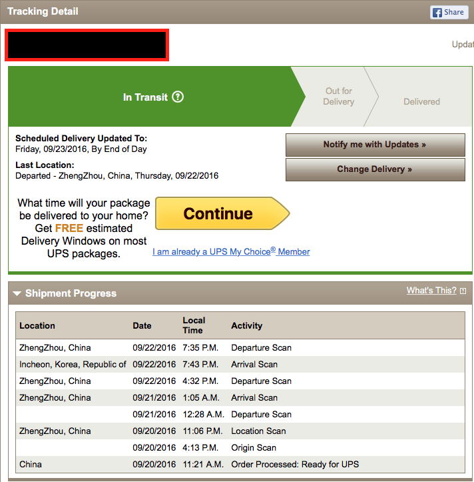Click the 7:35 P.M. time cell

coord(200,348)
